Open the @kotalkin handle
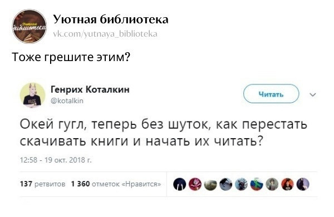 click(x=67, y=100)
